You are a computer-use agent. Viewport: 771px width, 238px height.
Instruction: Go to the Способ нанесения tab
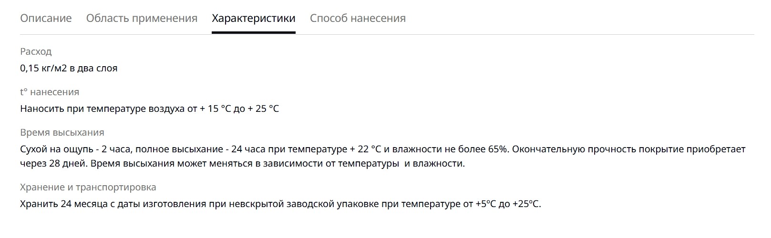(x=358, y=18)
